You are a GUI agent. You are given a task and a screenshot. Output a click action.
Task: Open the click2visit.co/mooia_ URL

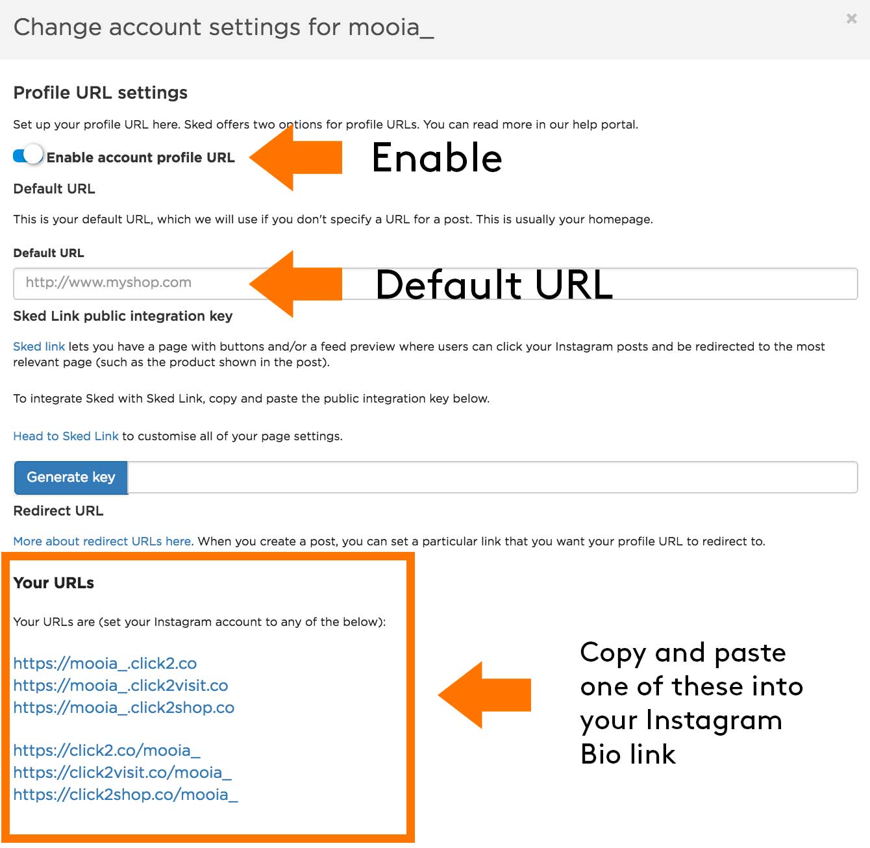pyautogui.click(x=122, y=773)
